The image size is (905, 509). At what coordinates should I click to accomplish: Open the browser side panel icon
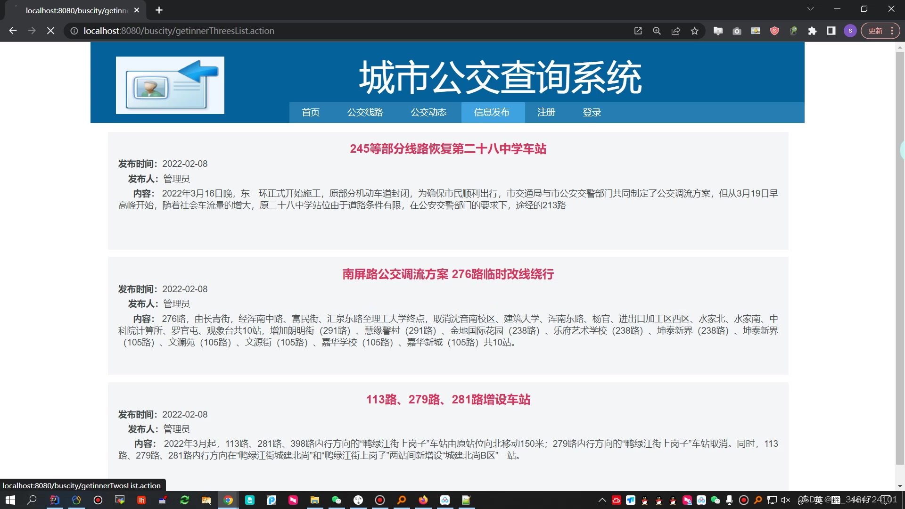point(831,31)
